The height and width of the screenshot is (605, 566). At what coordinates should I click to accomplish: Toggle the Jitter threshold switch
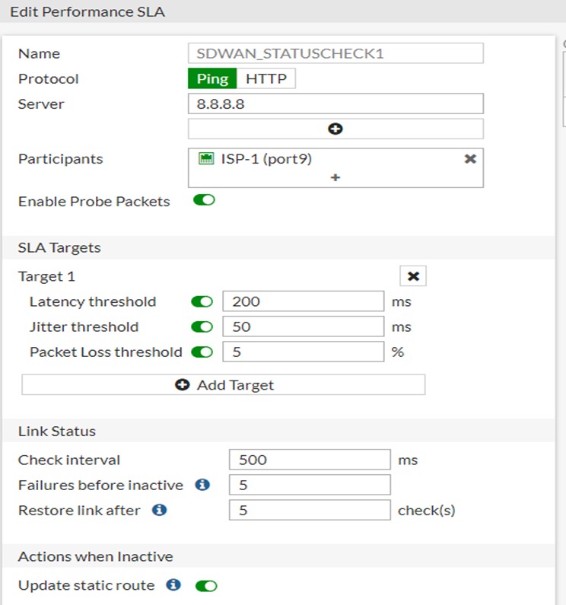pyautogui.click(x=202, y=326)
